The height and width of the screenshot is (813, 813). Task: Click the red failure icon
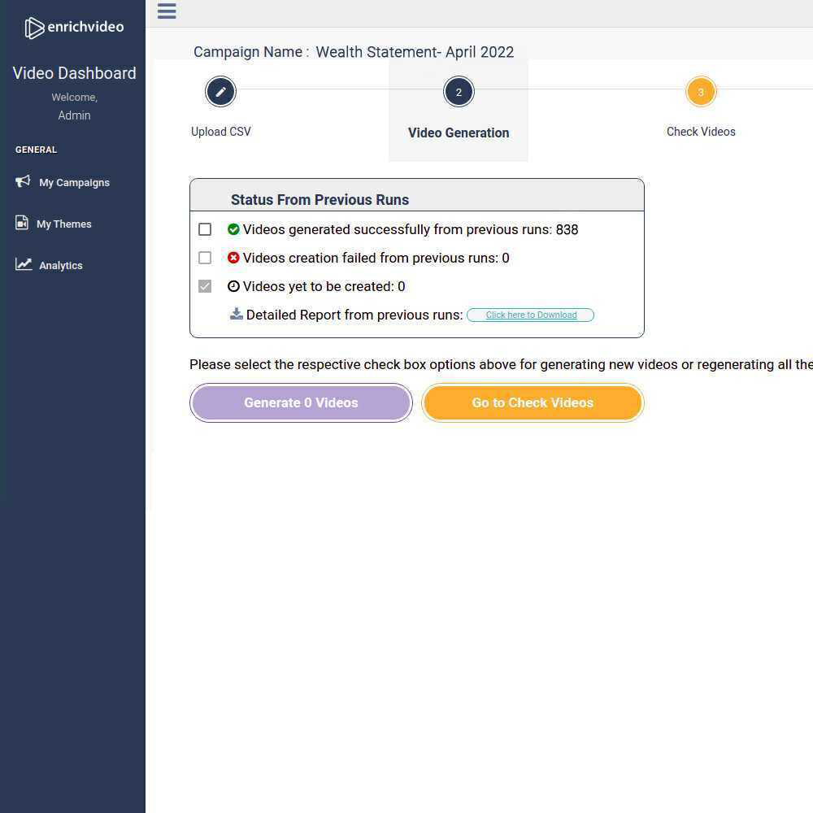(x=233, y=258)
